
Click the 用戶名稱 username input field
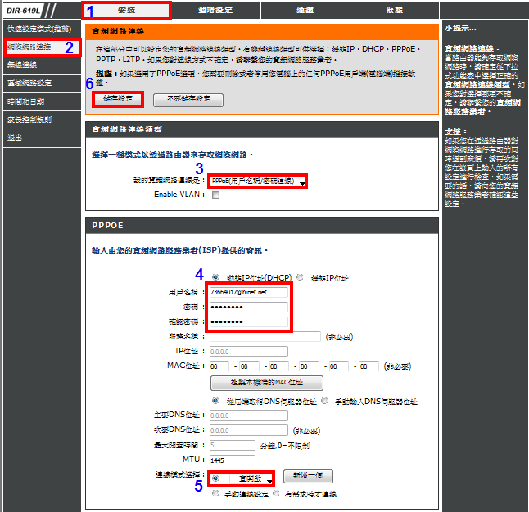(x=249, y=291)
